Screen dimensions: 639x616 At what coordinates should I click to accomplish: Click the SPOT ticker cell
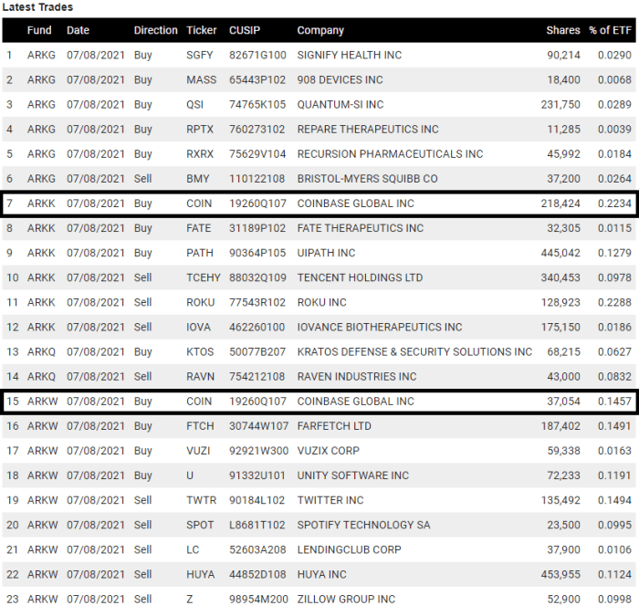[x=200, y=525]
